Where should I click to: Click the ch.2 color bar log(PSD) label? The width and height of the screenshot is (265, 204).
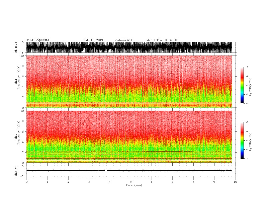click(x=251, y=142)
